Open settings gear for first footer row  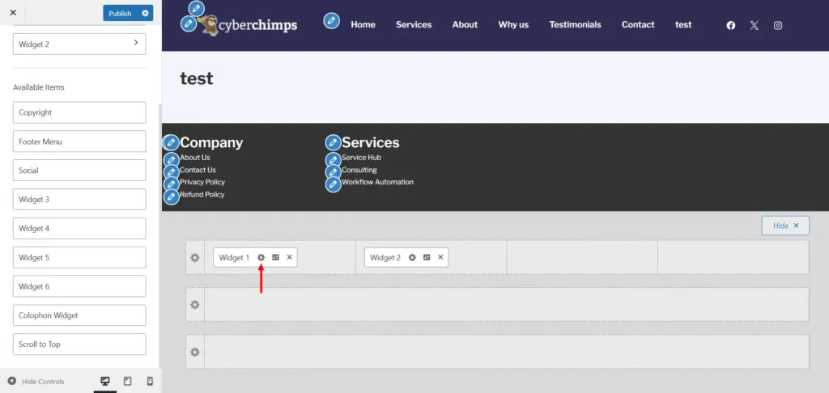195,257
